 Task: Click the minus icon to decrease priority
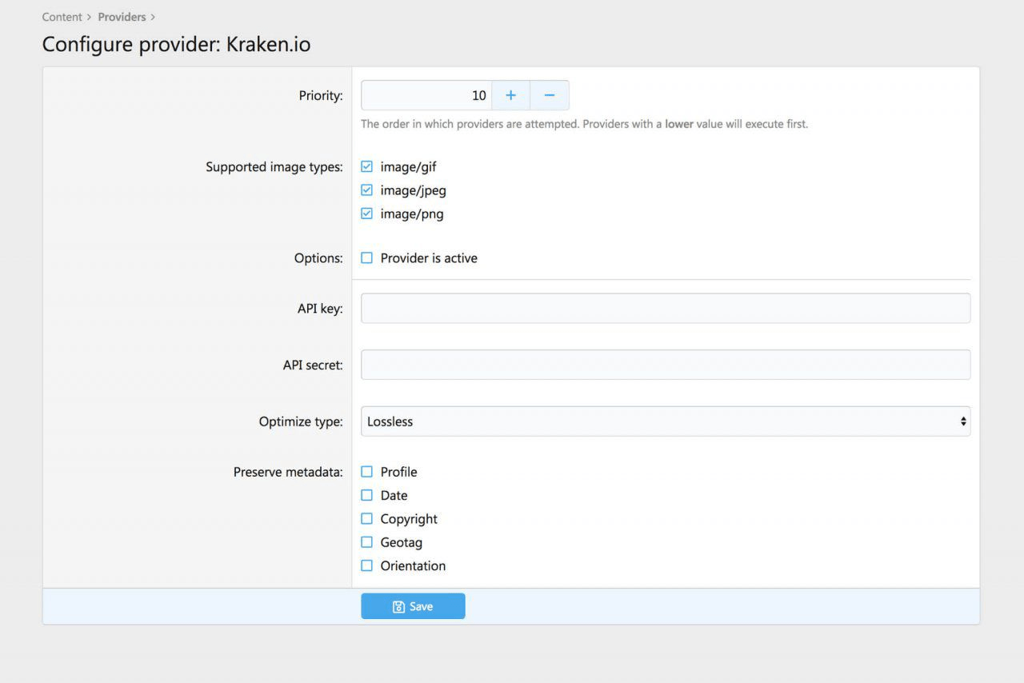(x=550, y=95)
